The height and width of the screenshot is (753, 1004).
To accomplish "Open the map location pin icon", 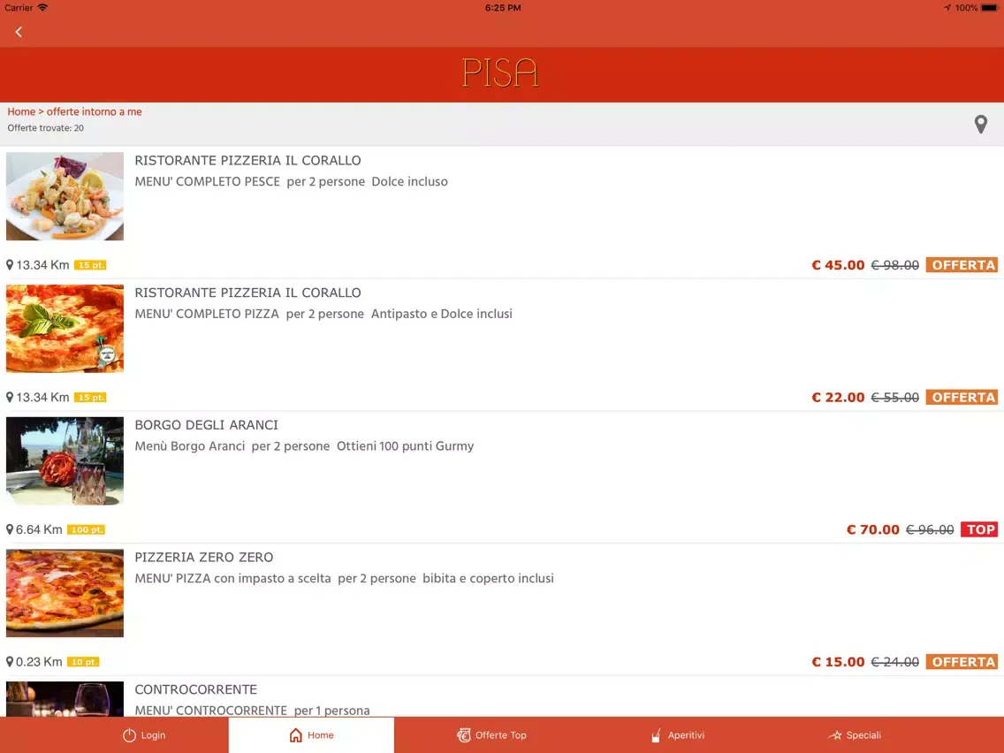I will 980,125.
